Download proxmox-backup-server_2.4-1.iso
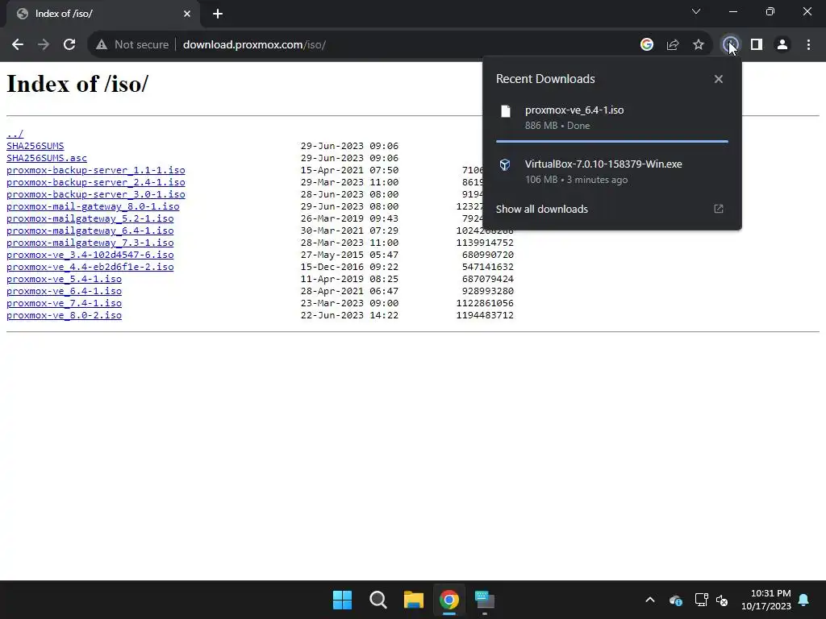This screenshot has width=826, height=619. (x=95, y=182)
